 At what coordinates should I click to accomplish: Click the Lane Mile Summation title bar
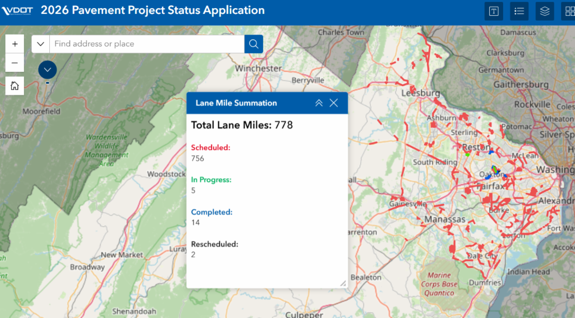[267, 103]
